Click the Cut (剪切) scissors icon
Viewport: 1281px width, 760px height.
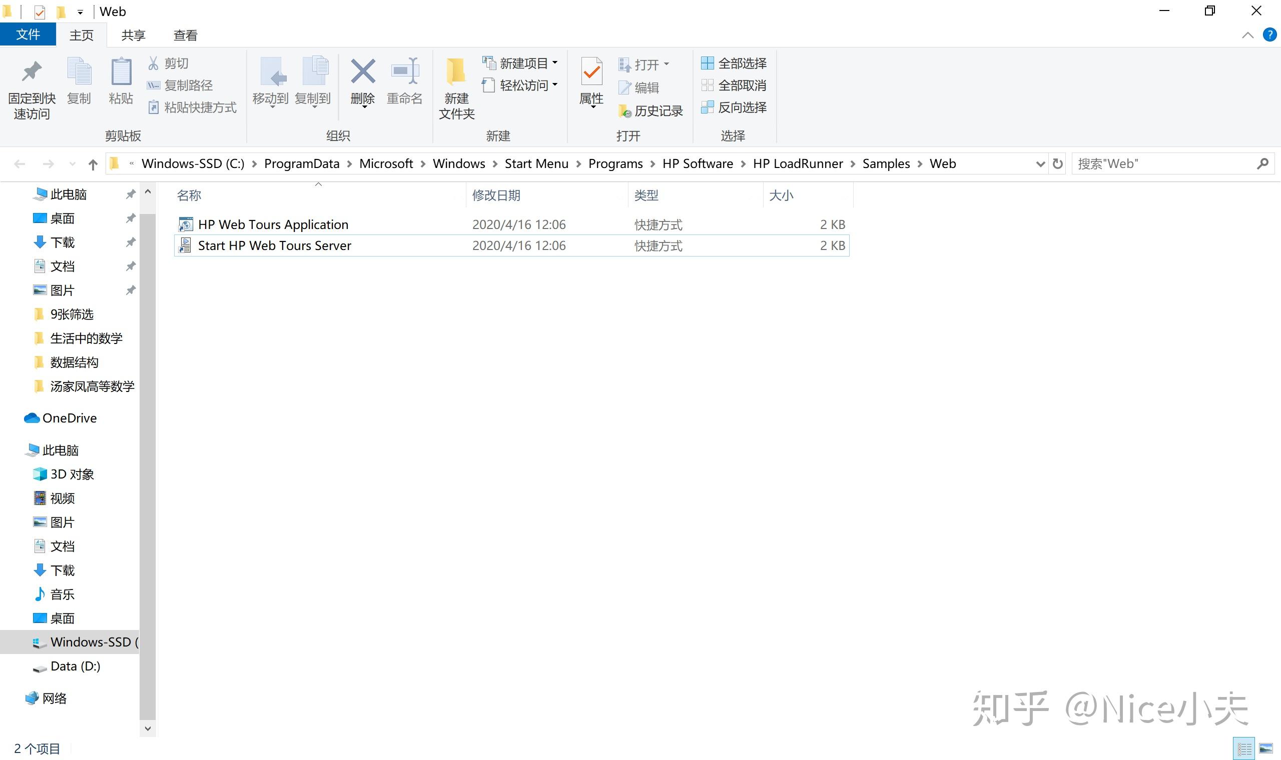153,63
